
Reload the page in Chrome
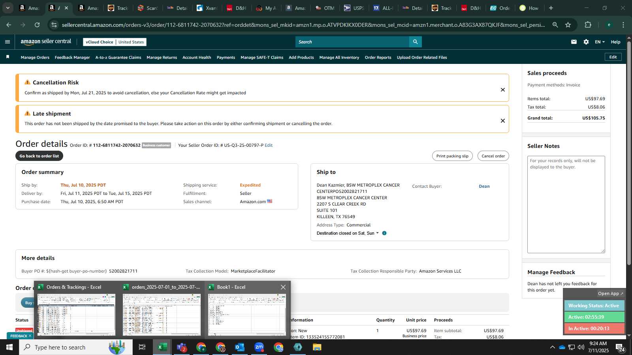click(37, 25)
